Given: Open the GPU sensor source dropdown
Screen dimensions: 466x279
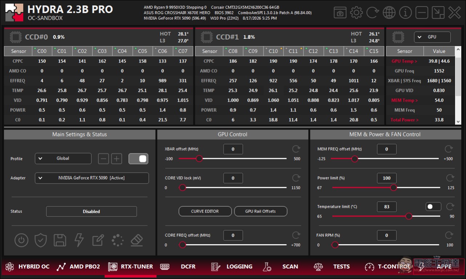Looking at the screenshot, I should 432,37.
